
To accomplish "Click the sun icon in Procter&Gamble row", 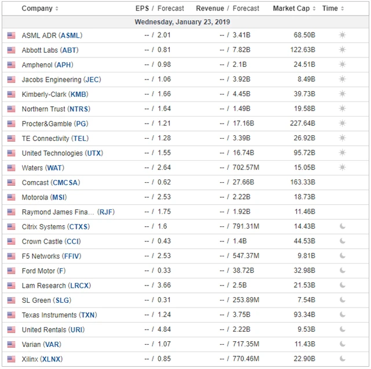I will 343,124.
